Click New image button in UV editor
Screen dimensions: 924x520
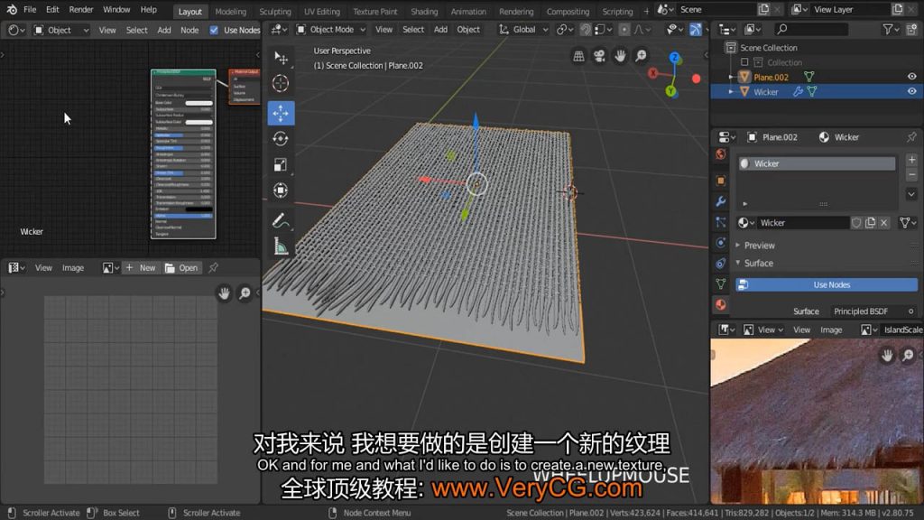[141, 267]
